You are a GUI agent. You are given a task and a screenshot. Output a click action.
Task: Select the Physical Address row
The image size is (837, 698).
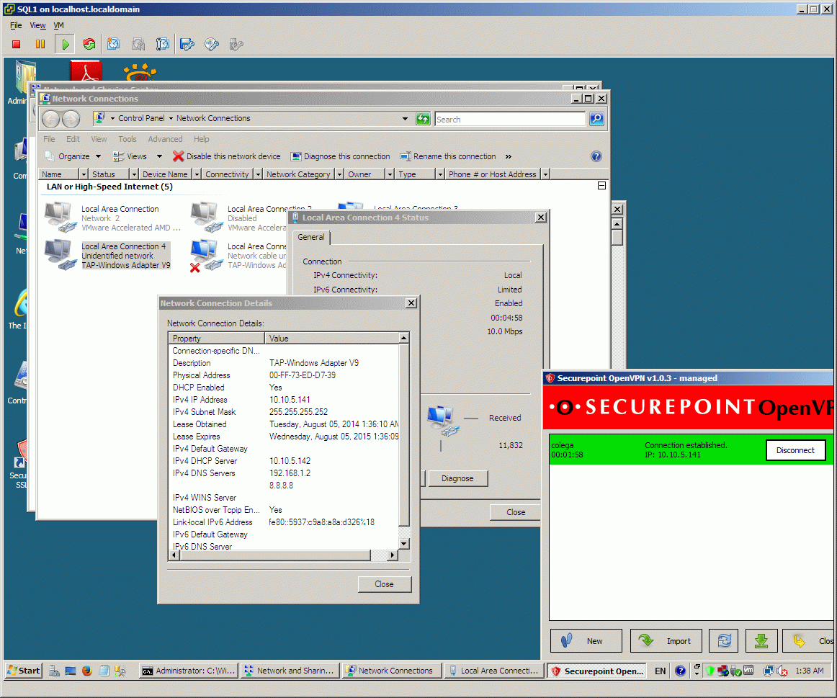coord(284,375)
